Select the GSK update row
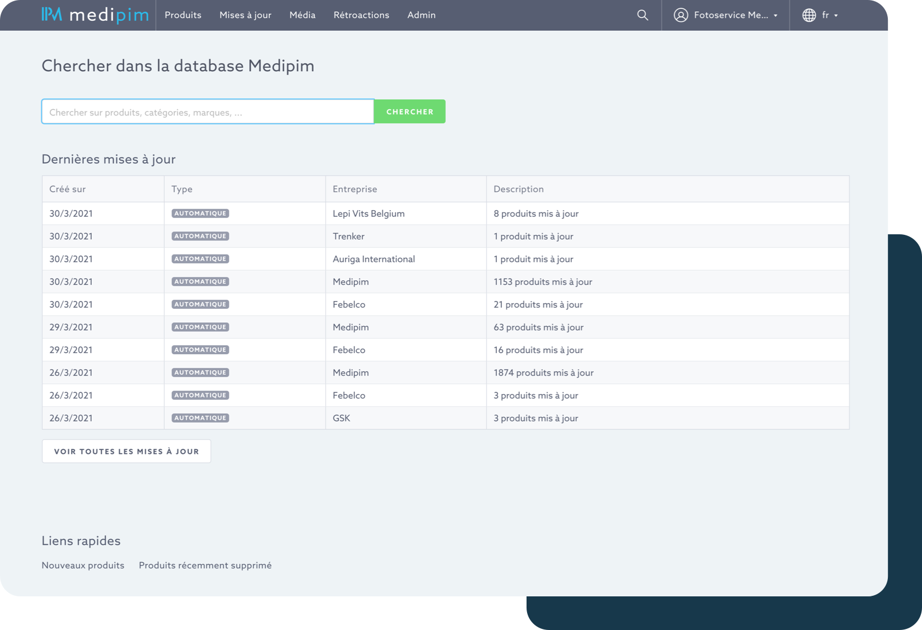The height and width of the screenshot is (630, 922). coord(341,418)
